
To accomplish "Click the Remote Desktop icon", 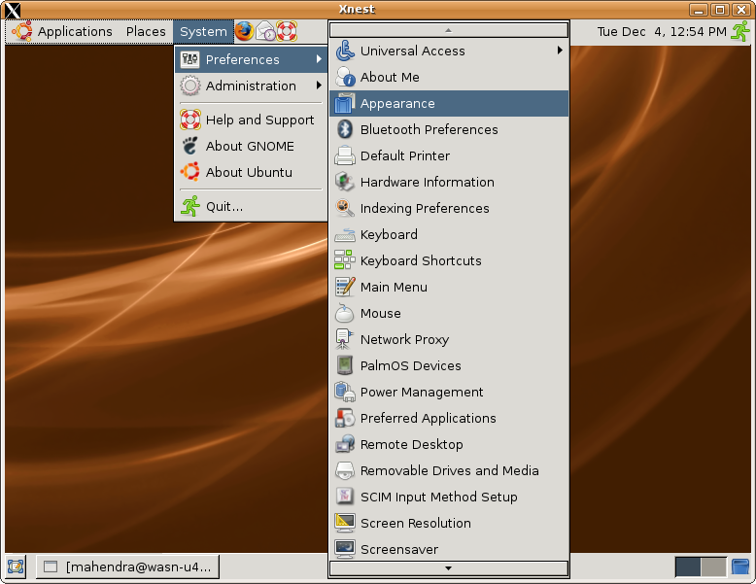I will 345,444.
